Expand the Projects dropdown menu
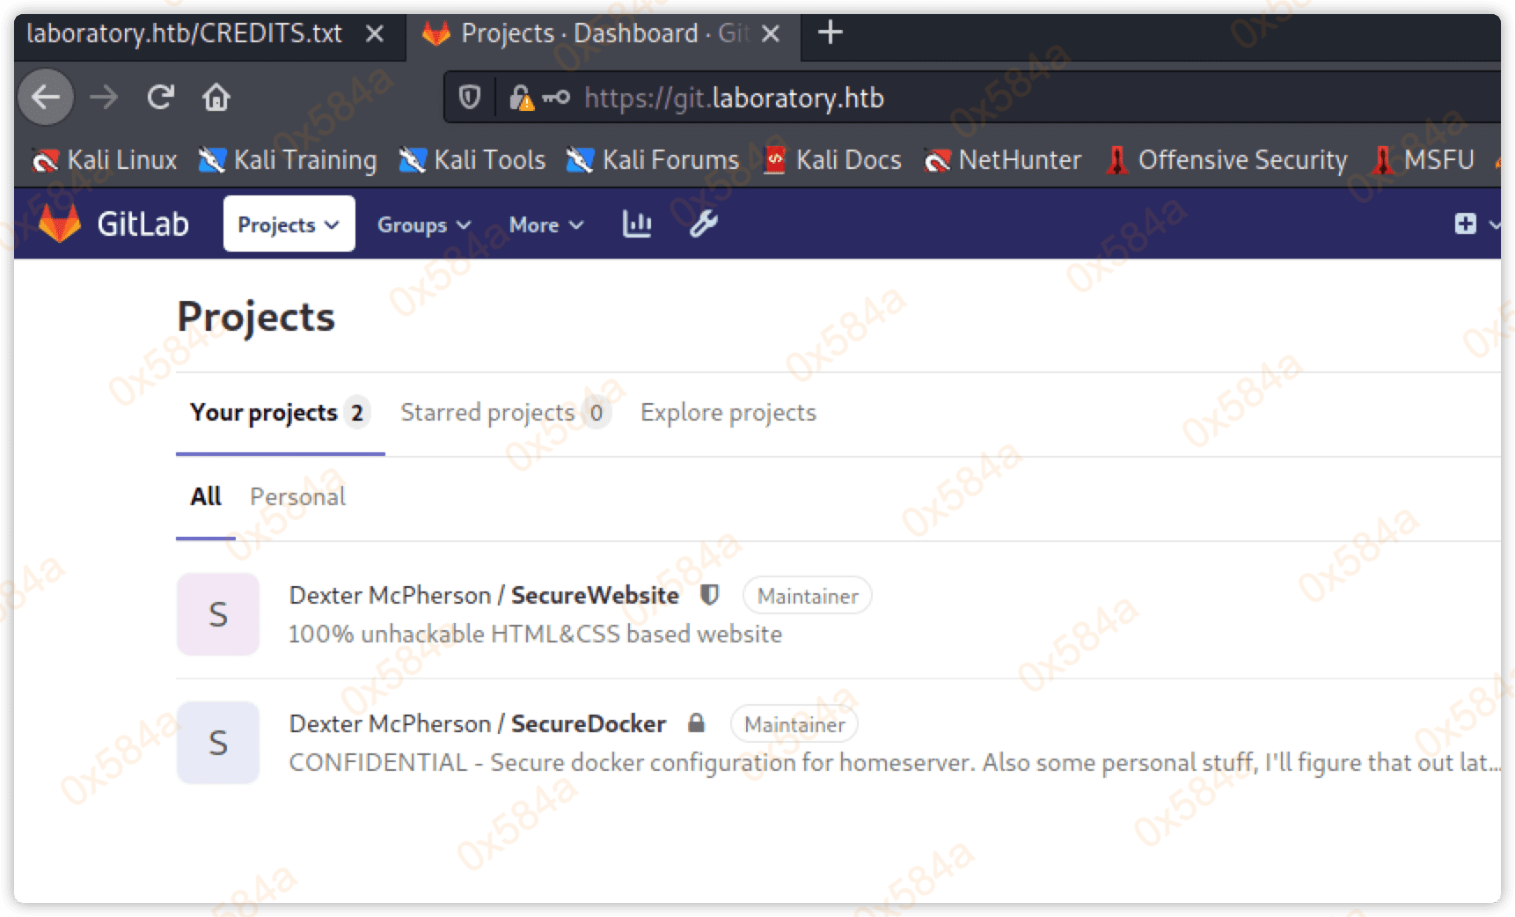This screenshot has width=1515, height=917. coord(289,224)
